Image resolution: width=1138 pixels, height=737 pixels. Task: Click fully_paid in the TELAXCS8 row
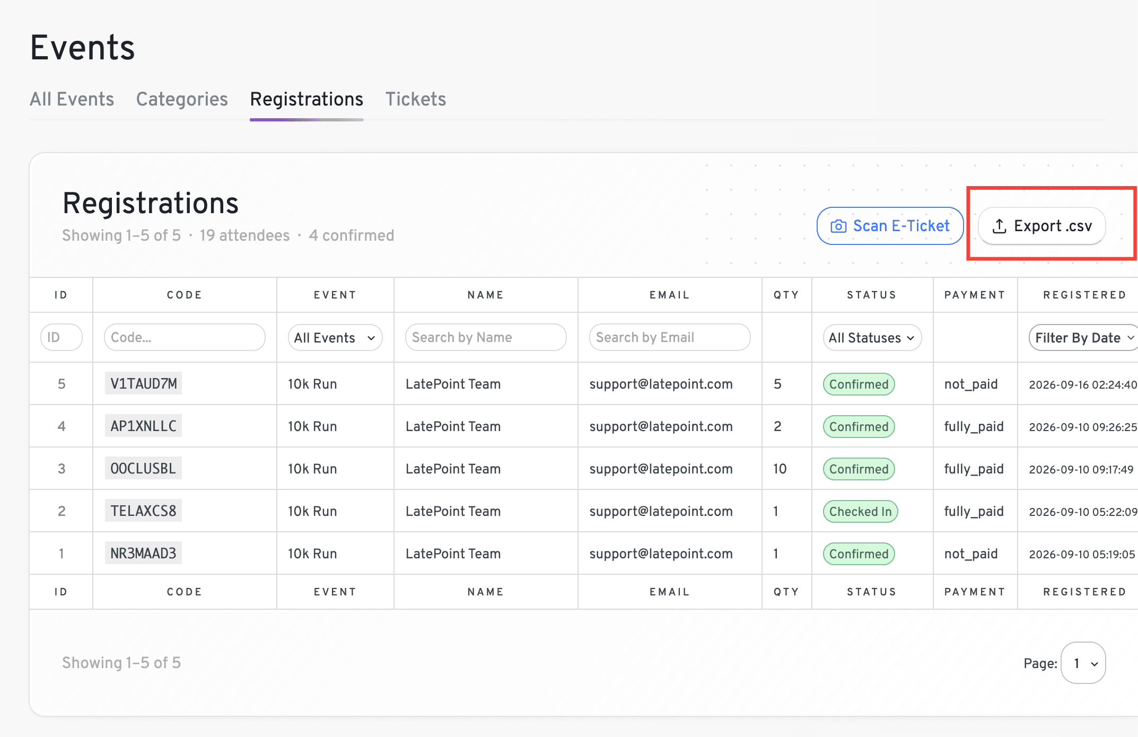pos(974,511)
